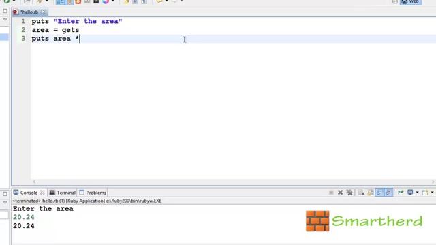436x245 pixels.
Task: Close the Console view tab
Action: tap(42, 192)
